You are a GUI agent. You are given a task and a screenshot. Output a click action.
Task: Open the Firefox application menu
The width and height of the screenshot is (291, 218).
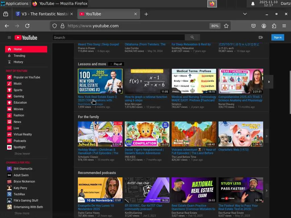click(284, 26)
